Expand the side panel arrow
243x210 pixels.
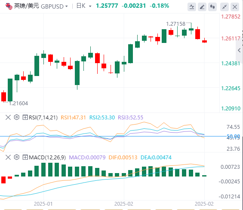239,50
